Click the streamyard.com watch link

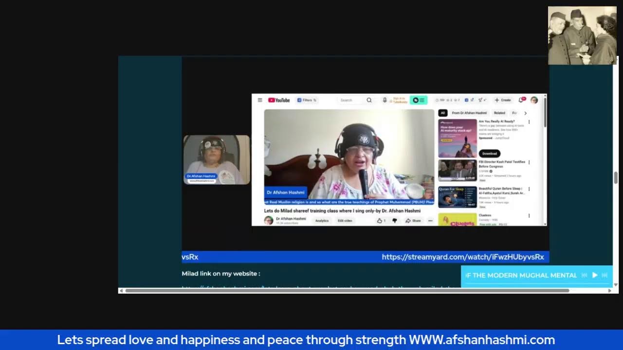(462, 257)
